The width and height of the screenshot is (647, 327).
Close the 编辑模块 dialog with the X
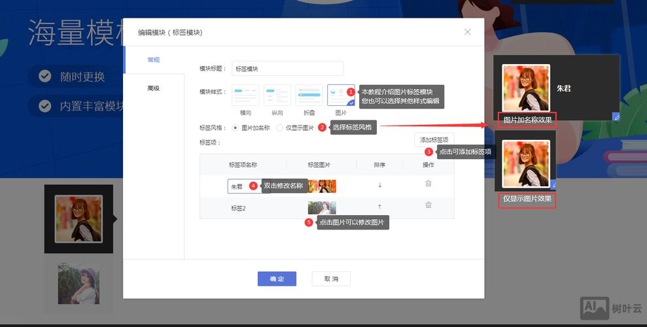[468, 32]
